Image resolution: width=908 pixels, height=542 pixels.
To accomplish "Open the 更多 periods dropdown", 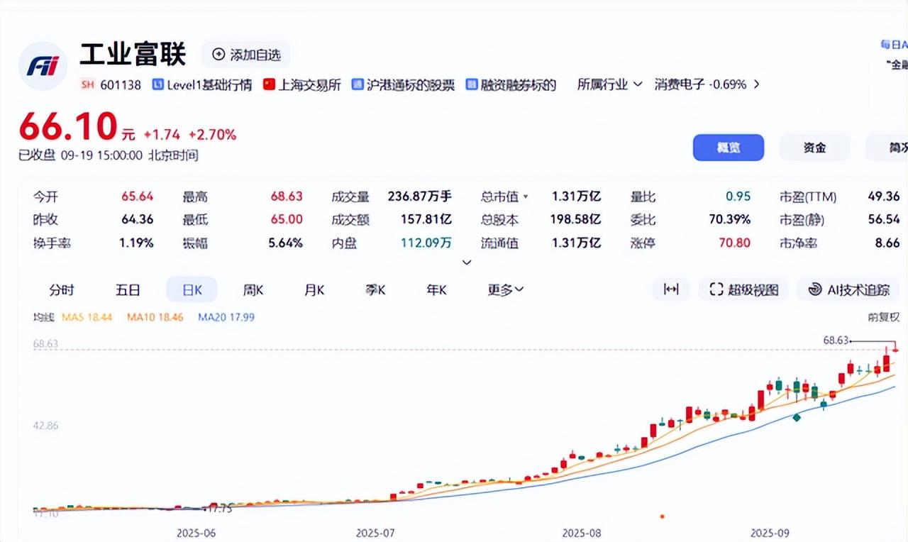I will pyautogui.click(x=505, y=289).
